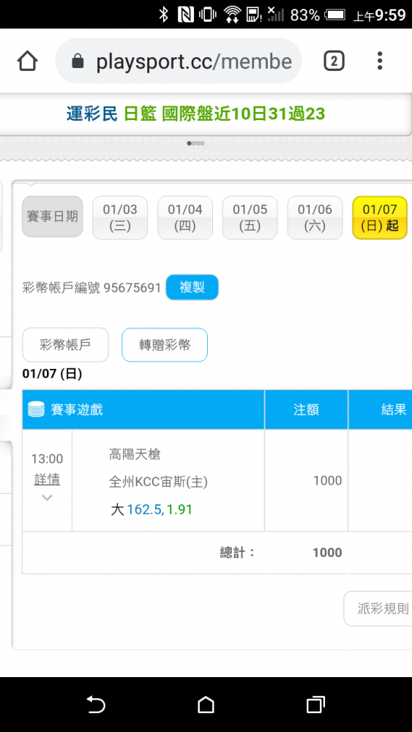Expand the chevron under 詳情
Screen dimensions: 412x732
pos(47,498)
